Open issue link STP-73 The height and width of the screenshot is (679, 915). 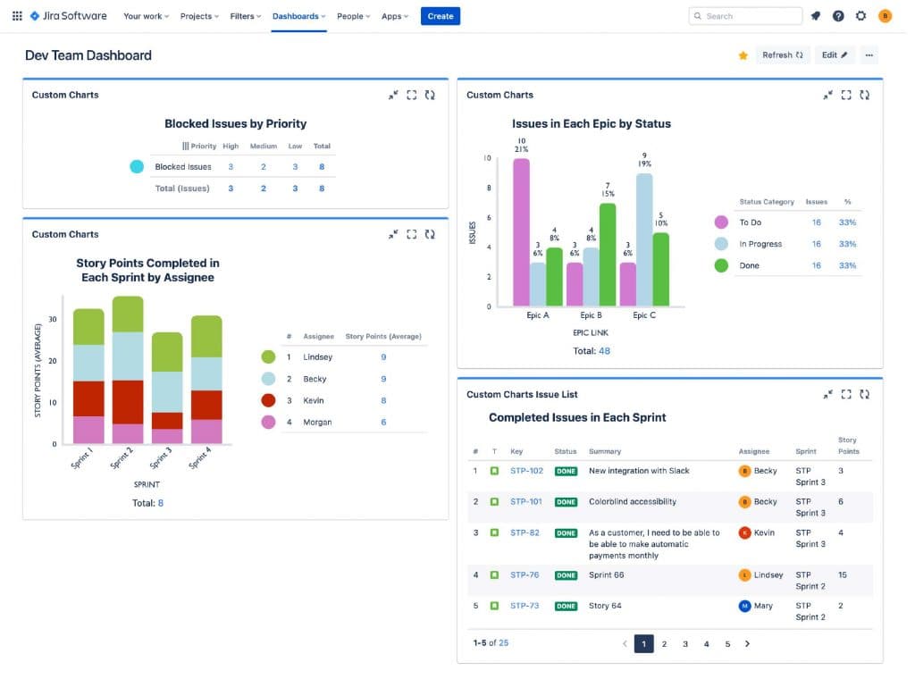525,606
